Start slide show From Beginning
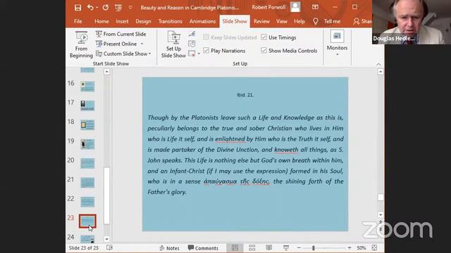The image size is (451, 253). point(81,45)
